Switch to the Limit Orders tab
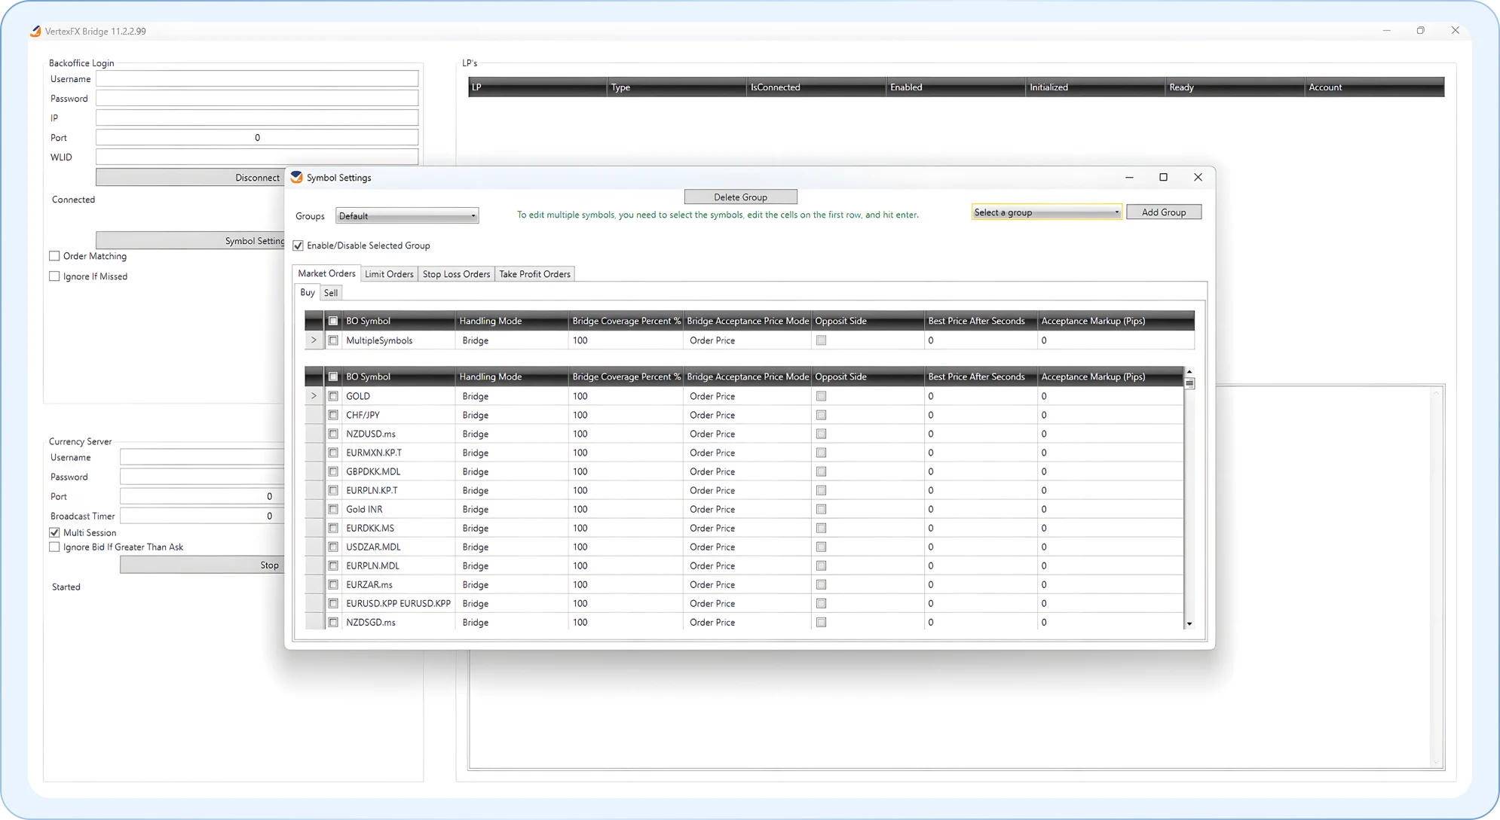Image resolution: width=1500 pixels, height=820 pixels. tap(389, 273)
